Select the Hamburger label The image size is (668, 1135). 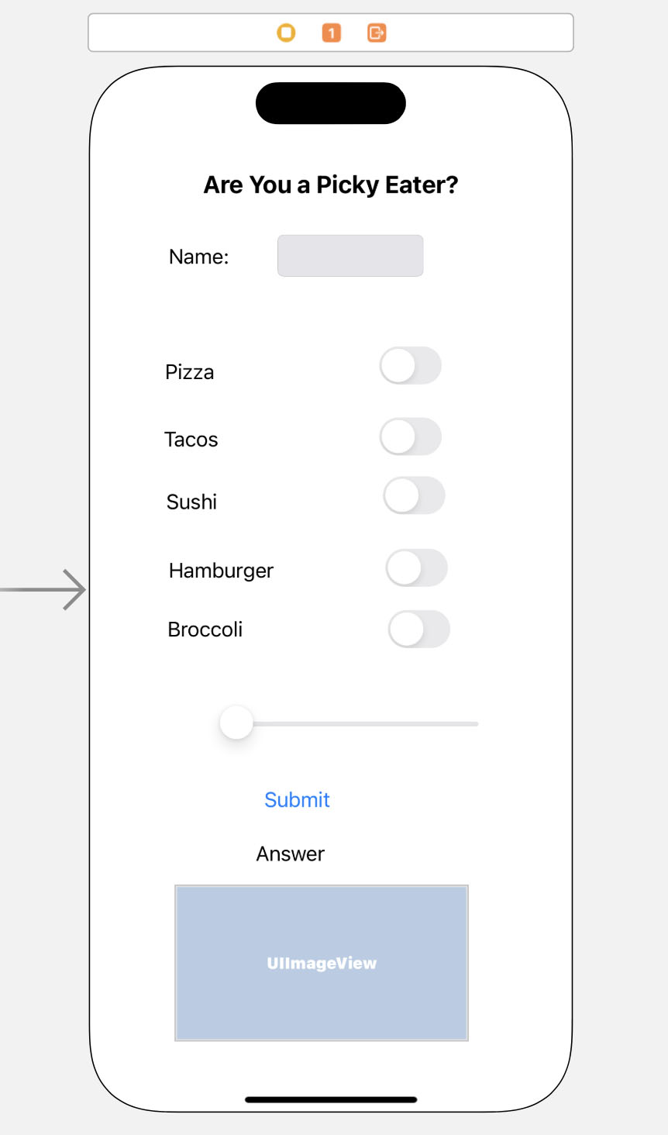point(222,571)
